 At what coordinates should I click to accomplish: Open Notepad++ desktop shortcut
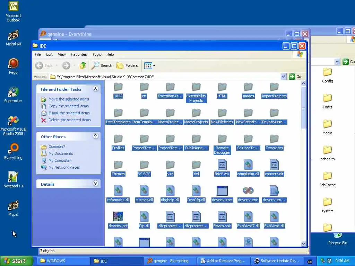tap(14, 180)
